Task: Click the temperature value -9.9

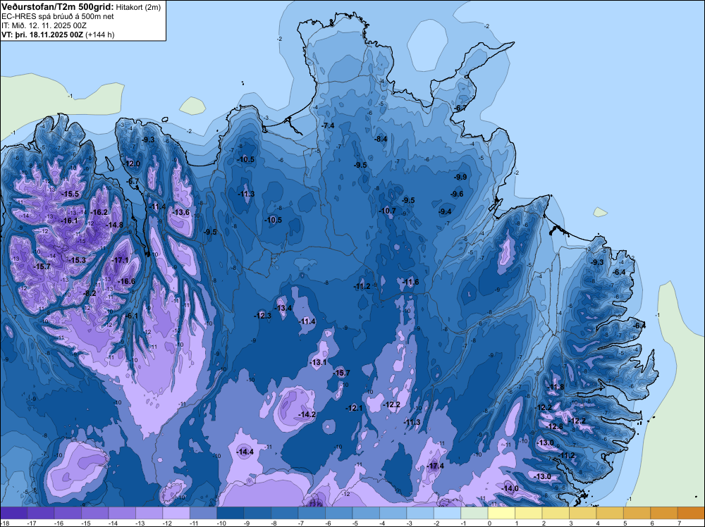Action: click(x=461, y=177)
